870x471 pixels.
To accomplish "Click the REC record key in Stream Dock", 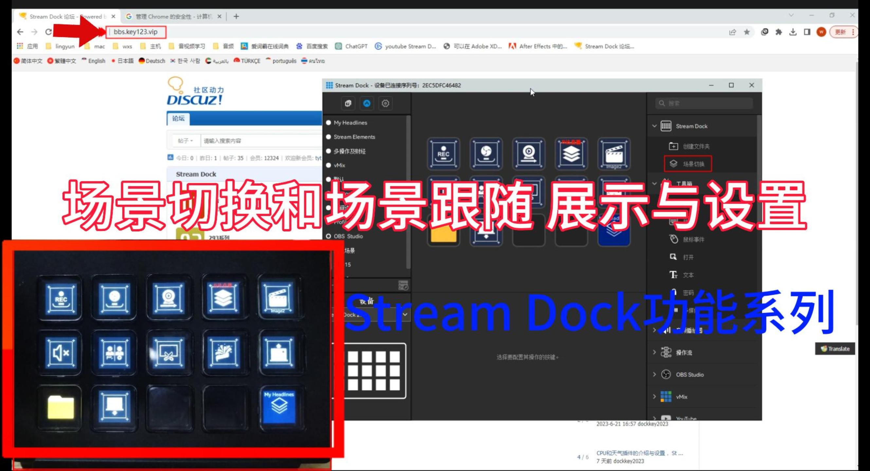I will pos(444,154).
